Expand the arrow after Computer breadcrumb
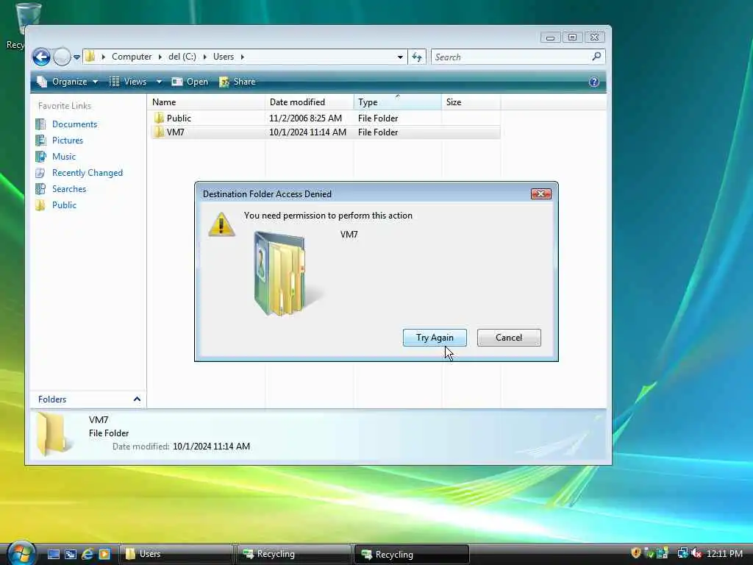The width and height of the screenshot is (753, 565). [x=160, y=57]
